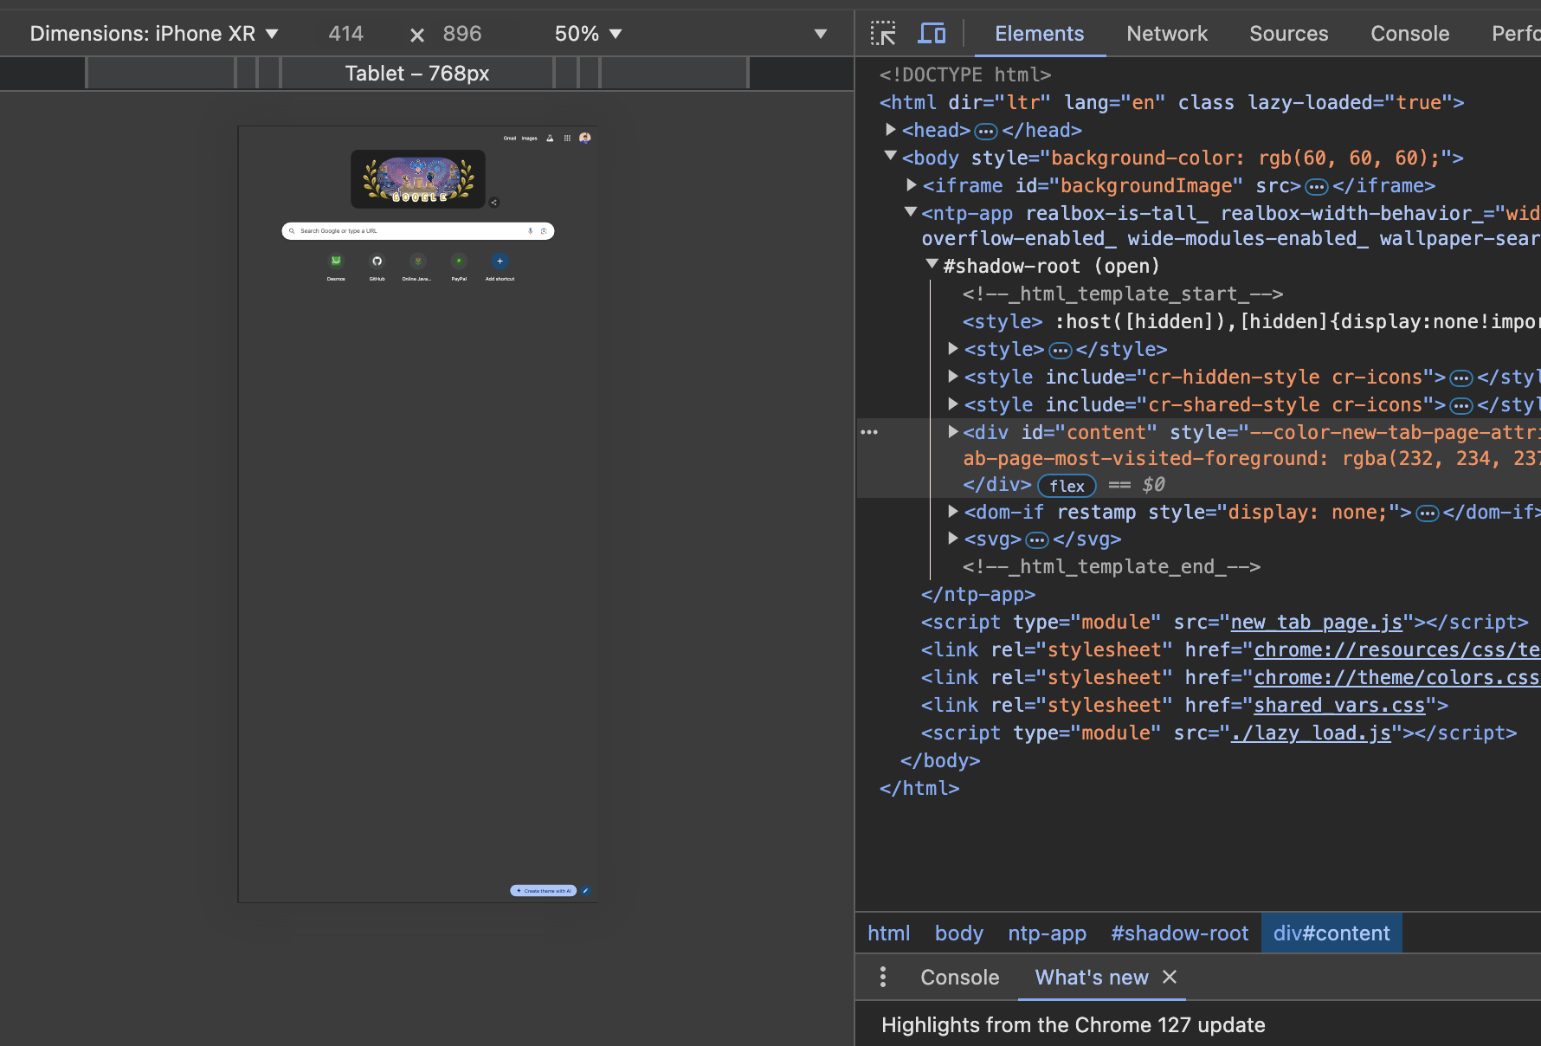
Task: Open the ./lazy_load.js script link
Action: (1311, 733)
